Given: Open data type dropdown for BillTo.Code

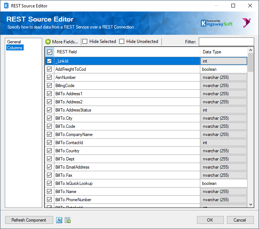Looking at the screenshot, I should coord(224,126).
